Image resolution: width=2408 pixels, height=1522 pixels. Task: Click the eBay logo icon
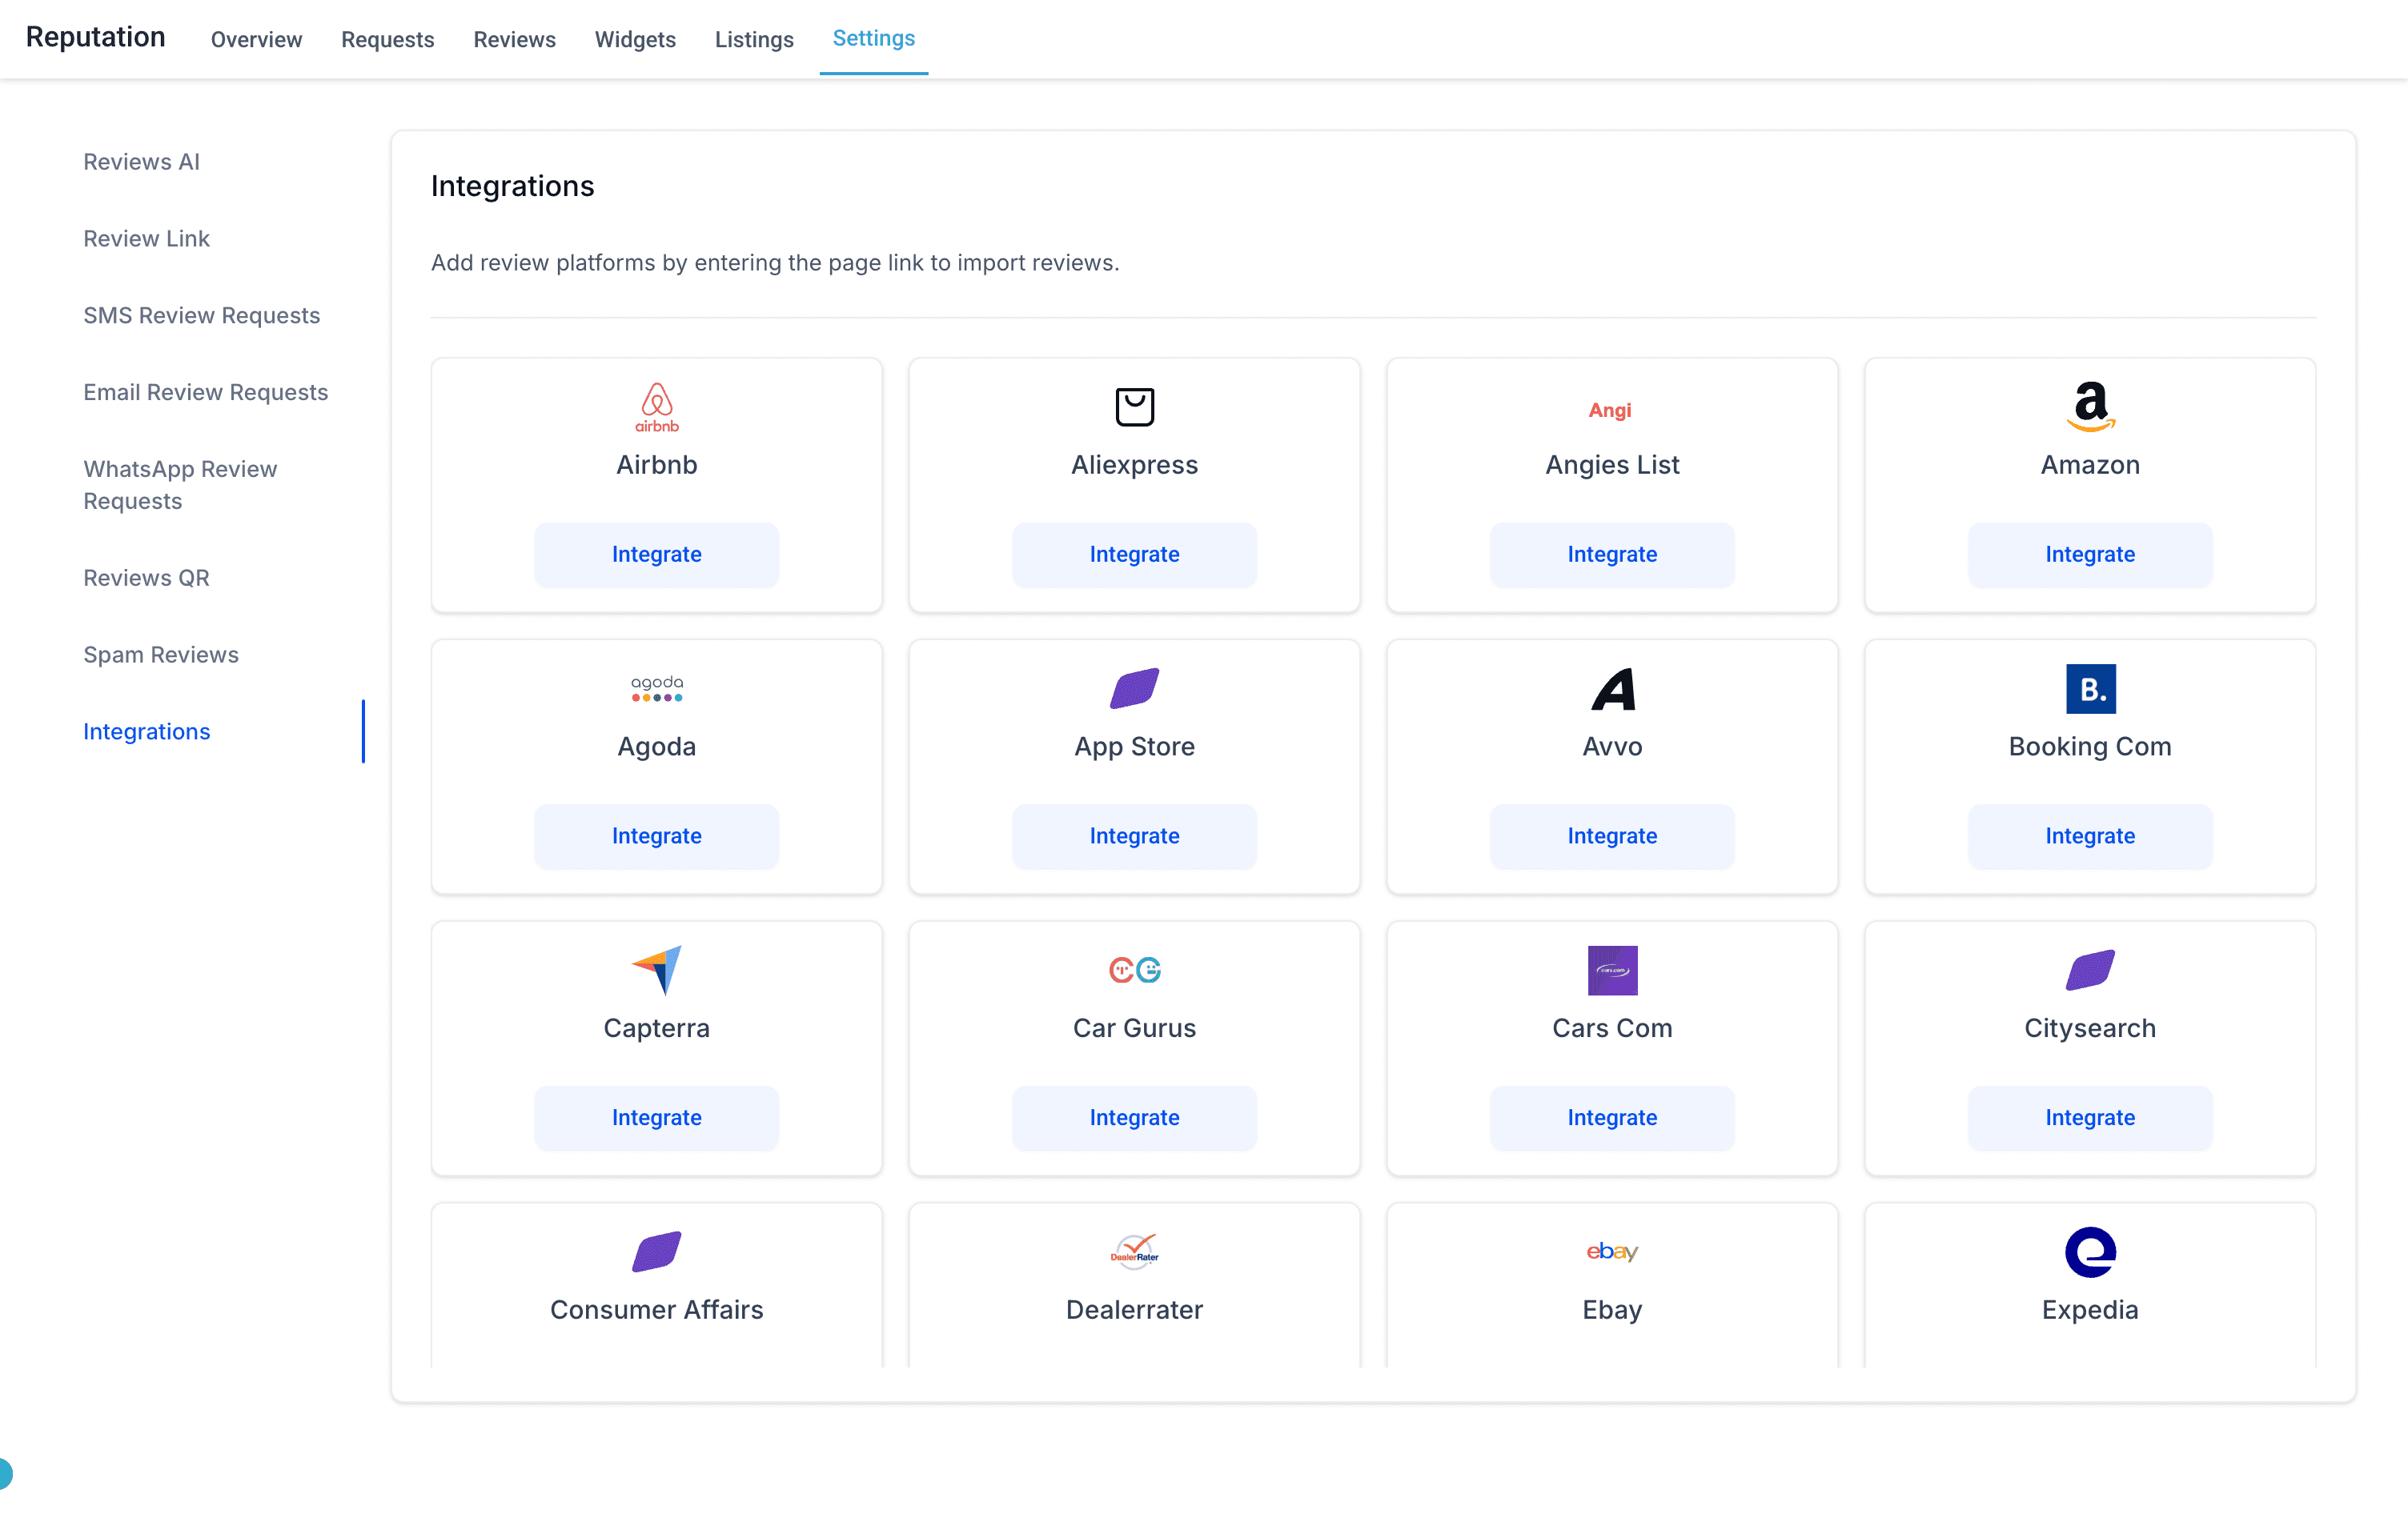coord(1612,1252)
